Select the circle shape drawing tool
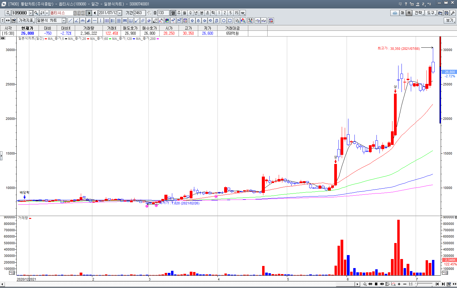The width and height of the screenshot is (457, 288). tap(224, 21)
